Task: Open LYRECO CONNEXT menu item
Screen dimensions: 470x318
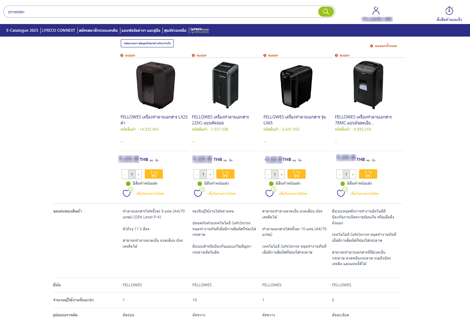Action: click(x=59, y=30)
